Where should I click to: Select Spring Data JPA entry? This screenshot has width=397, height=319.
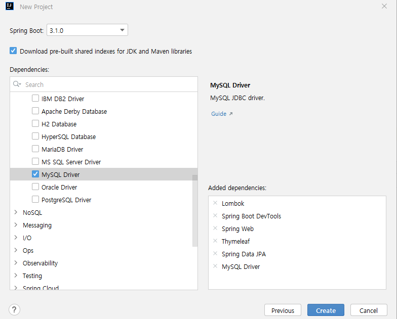point(244,254)
